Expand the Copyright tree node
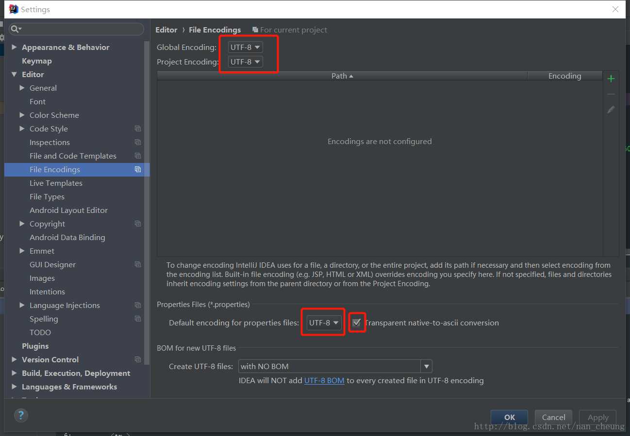The width and height of the screenshot is (630, 436). pos(22,224)
